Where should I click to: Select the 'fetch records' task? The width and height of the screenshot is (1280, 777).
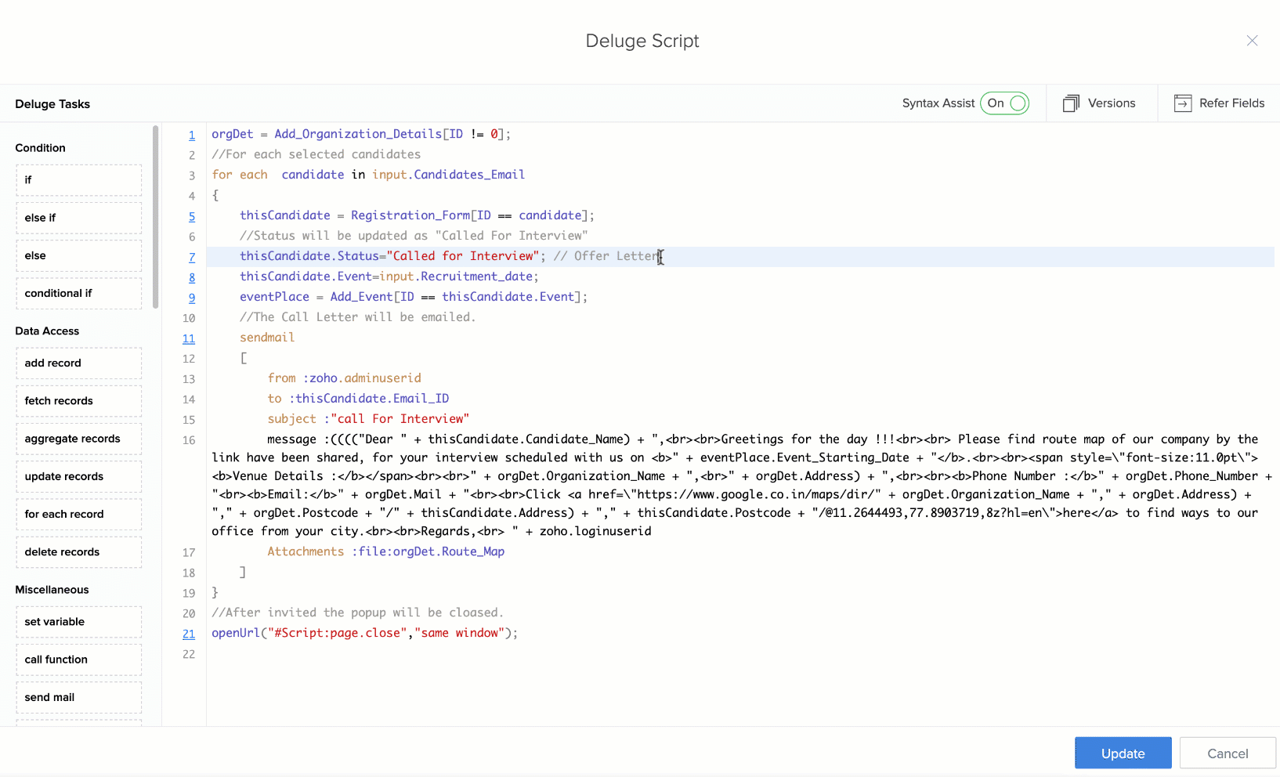tap(78, 401)
